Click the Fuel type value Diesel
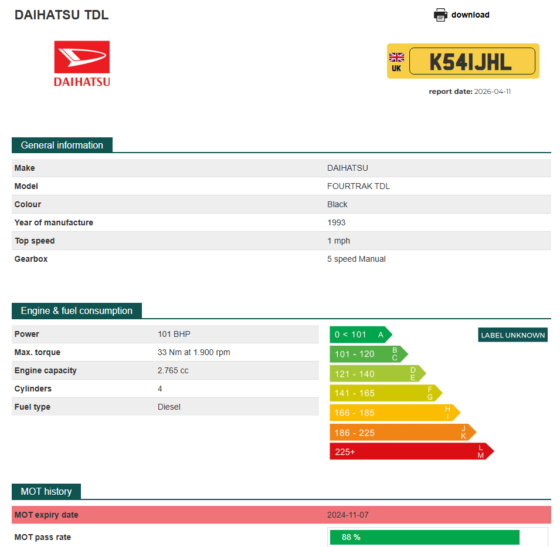 169,407
